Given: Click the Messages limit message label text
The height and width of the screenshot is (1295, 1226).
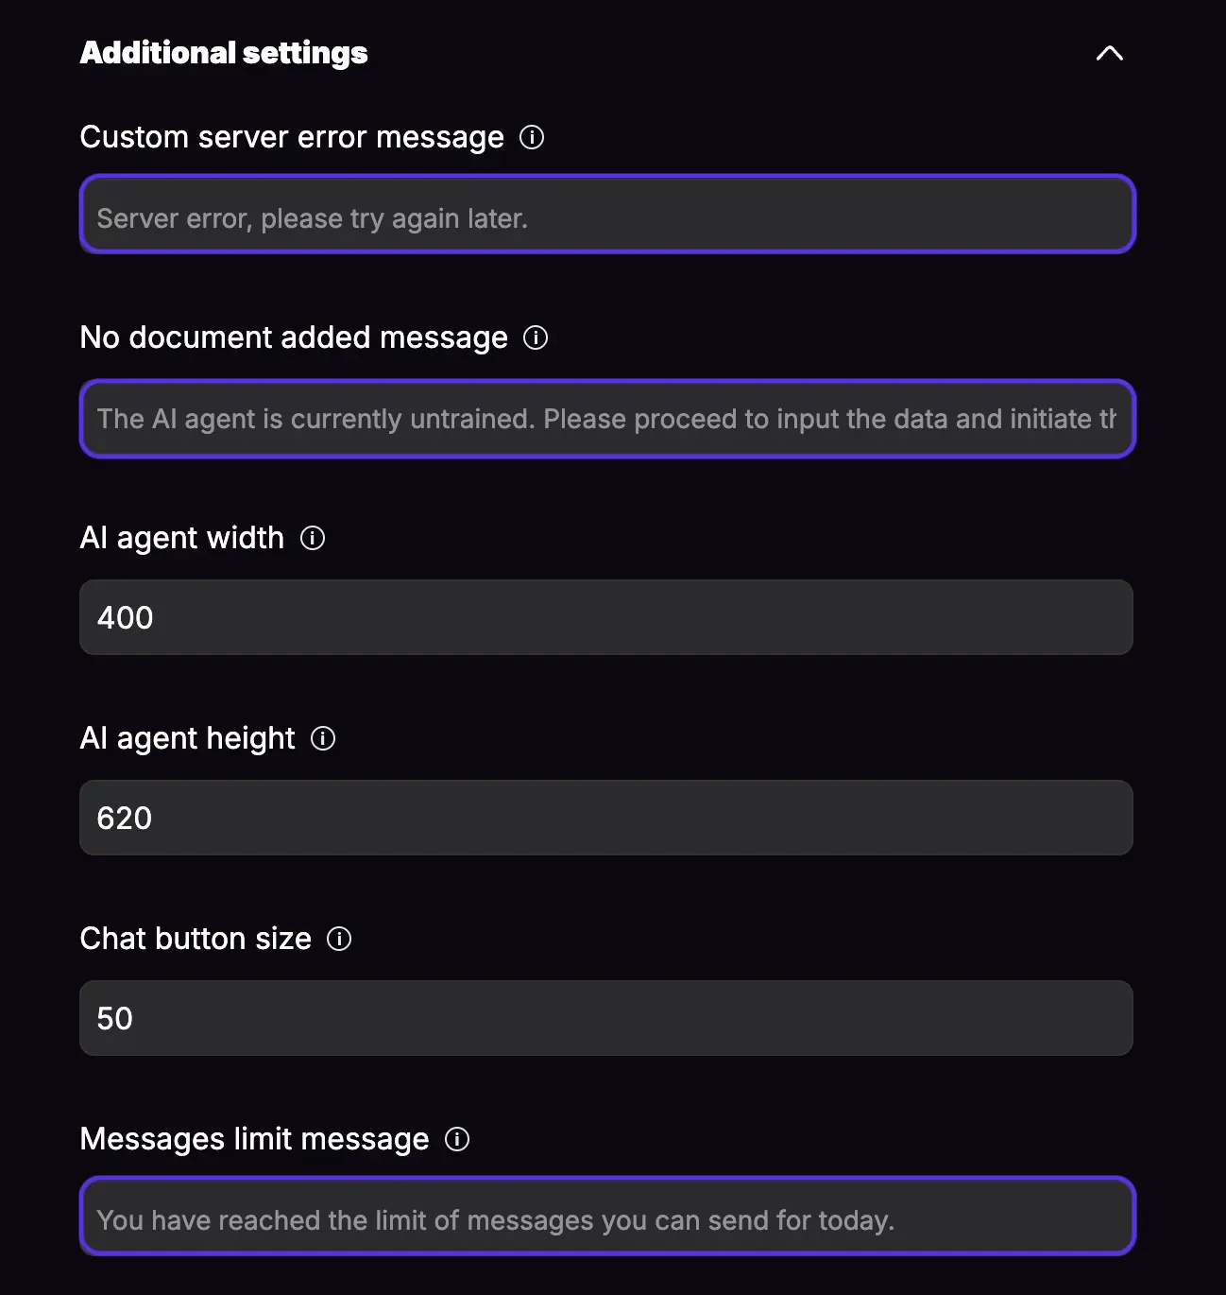Looking at the screenshot, I should [x=255, y=1139].
